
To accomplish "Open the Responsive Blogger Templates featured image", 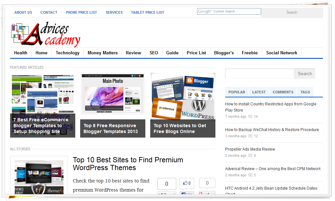I will coord(112,94).
